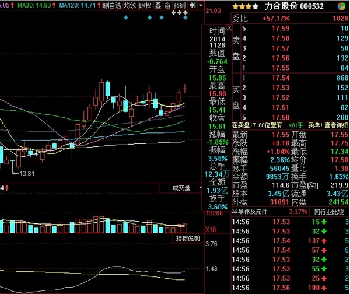Click the popup 收盘 15.61 value
The height and width of the screenshot is (294, 350).
217,126
